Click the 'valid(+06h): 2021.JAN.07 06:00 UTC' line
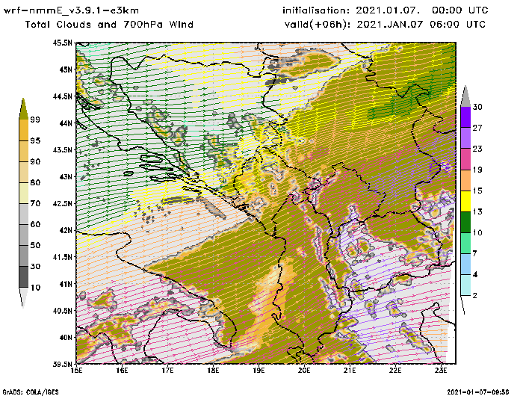 click(385, 25)
